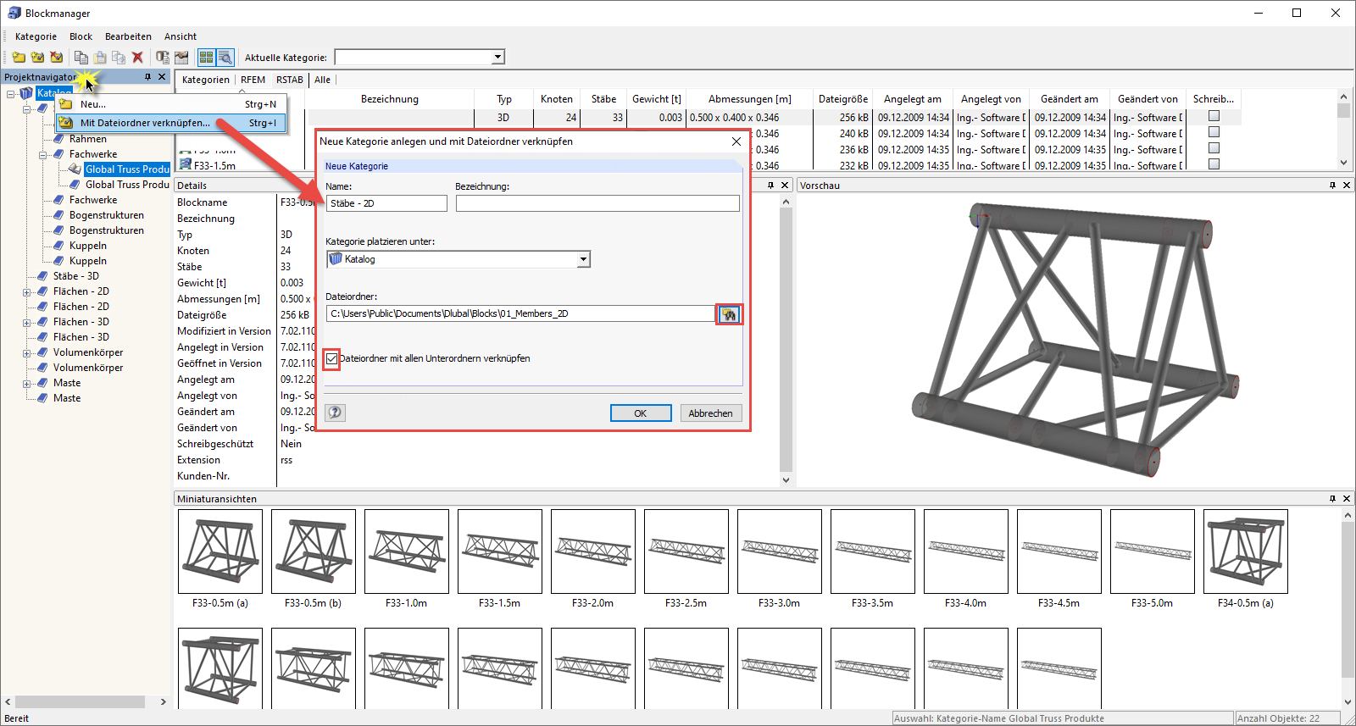
Task: Close the Vorschau panel
Action: point(1347,185)
